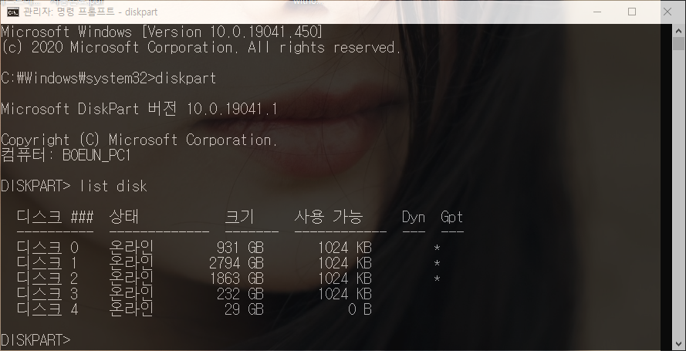Click the C:\Windows\system32>diskpart command line
The height and width of the screenshot is (351, 686).
pos(109,78)
